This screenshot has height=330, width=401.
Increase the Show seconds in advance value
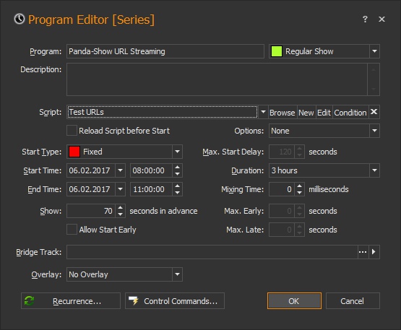tap(121, 208)
